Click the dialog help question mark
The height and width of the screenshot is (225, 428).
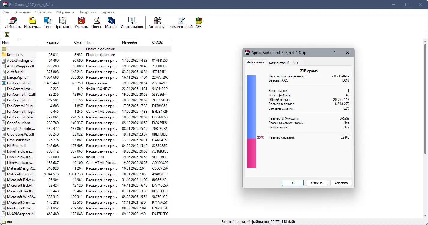click(x=334, y=52)
